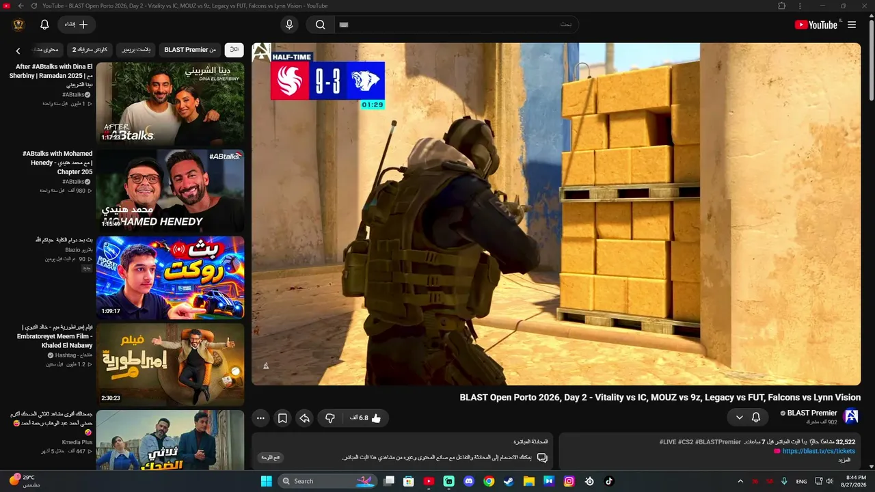This screenshot has height=492, width=875.
Task: Open the blast.tv/cs/tickets link
Action: (818, 451)
